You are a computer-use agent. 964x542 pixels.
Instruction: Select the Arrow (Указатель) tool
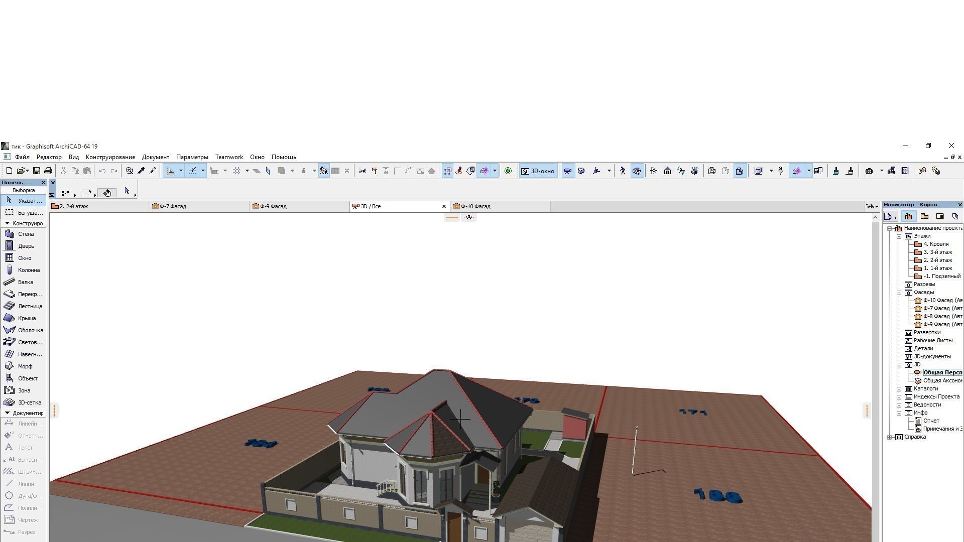click(23, 200)
